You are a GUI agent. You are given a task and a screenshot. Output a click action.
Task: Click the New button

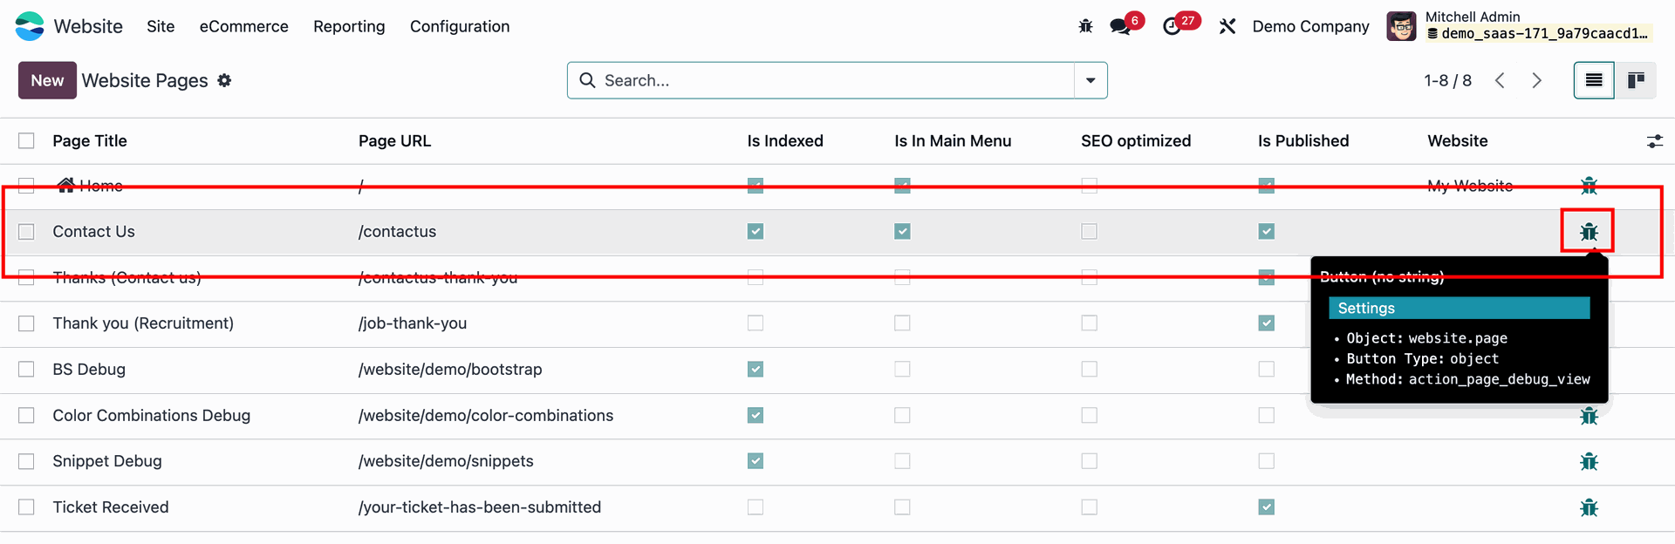pyautogui.click(x=47, y=80)
